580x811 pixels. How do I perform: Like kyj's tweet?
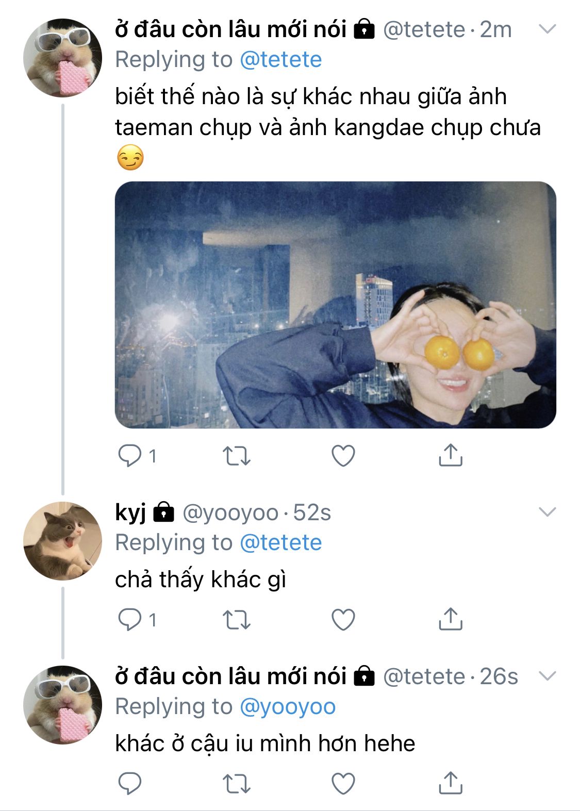click(343, 619)
